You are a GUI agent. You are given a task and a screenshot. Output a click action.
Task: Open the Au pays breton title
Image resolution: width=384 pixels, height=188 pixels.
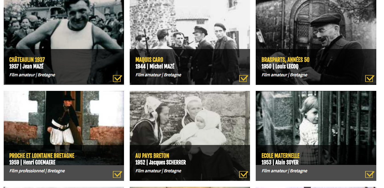click(x=152, y=156)
